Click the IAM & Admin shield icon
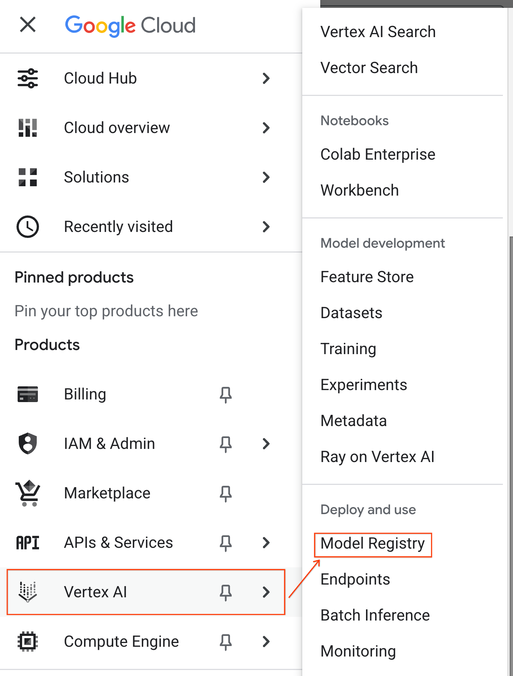This screenshot has height=676, width=513. 27,444
